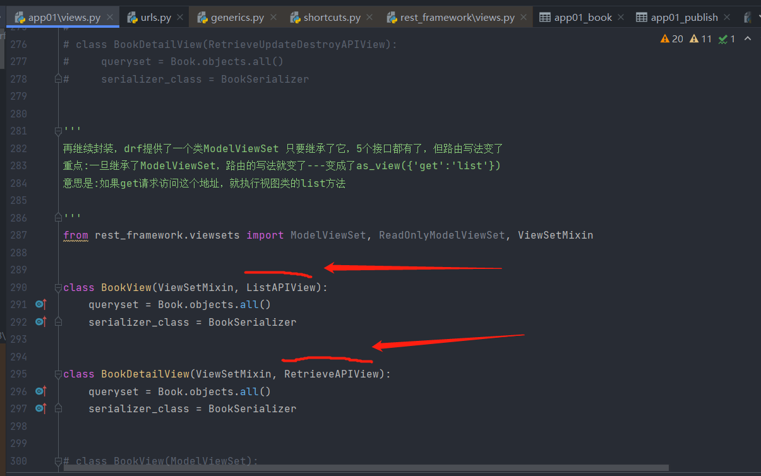The height and width of the screenshot is (476, 761).
Task: Open the rest_framework\views.py tab
Action: coord(457,18)
